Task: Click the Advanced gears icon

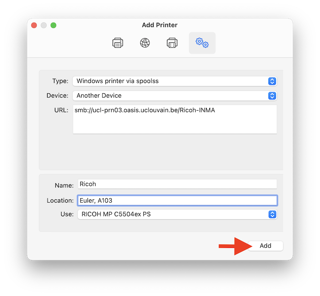Action: 202,43
